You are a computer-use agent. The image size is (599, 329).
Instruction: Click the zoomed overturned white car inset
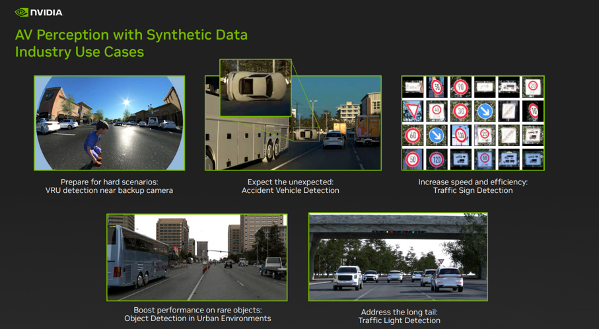[256, 87]
